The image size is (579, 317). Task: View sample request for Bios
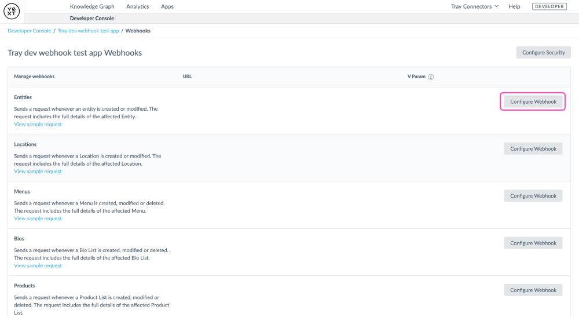[38, 265]
